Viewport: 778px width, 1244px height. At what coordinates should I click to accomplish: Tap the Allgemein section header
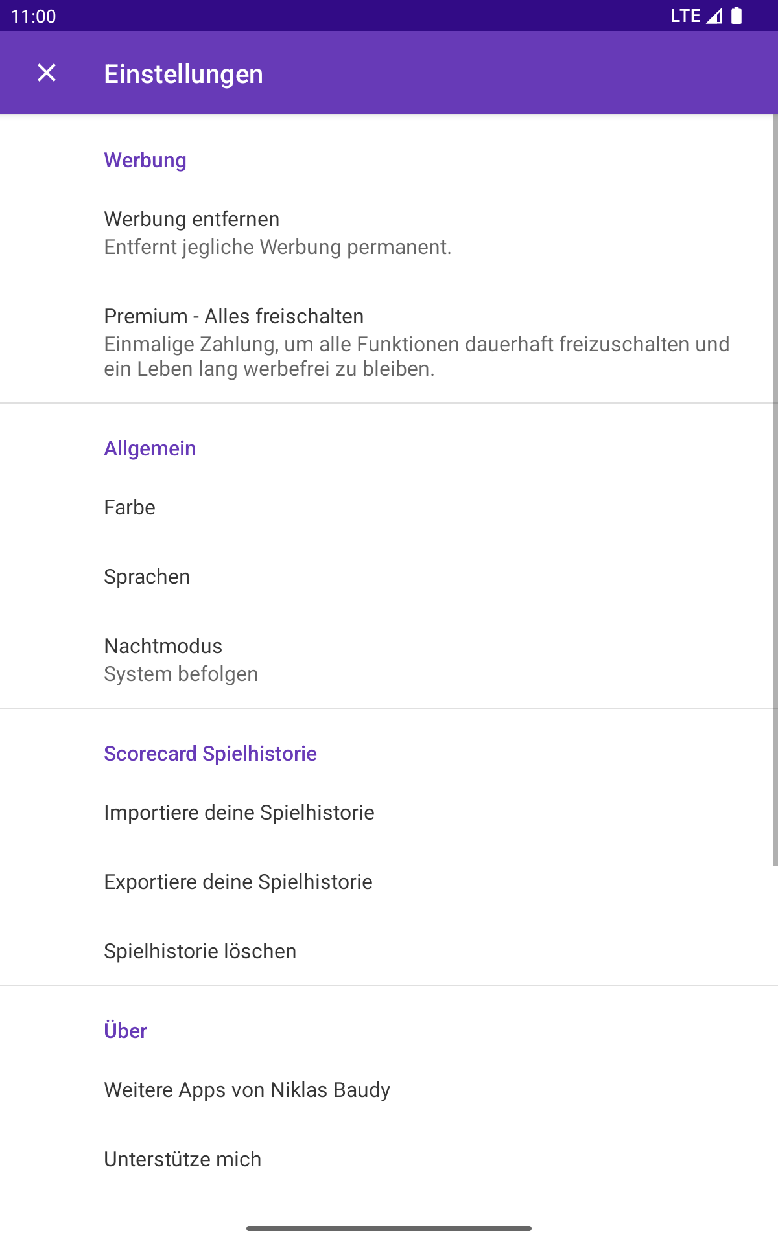click(150, 448)
